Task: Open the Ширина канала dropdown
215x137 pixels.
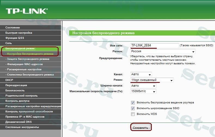Action: point(143,86)
